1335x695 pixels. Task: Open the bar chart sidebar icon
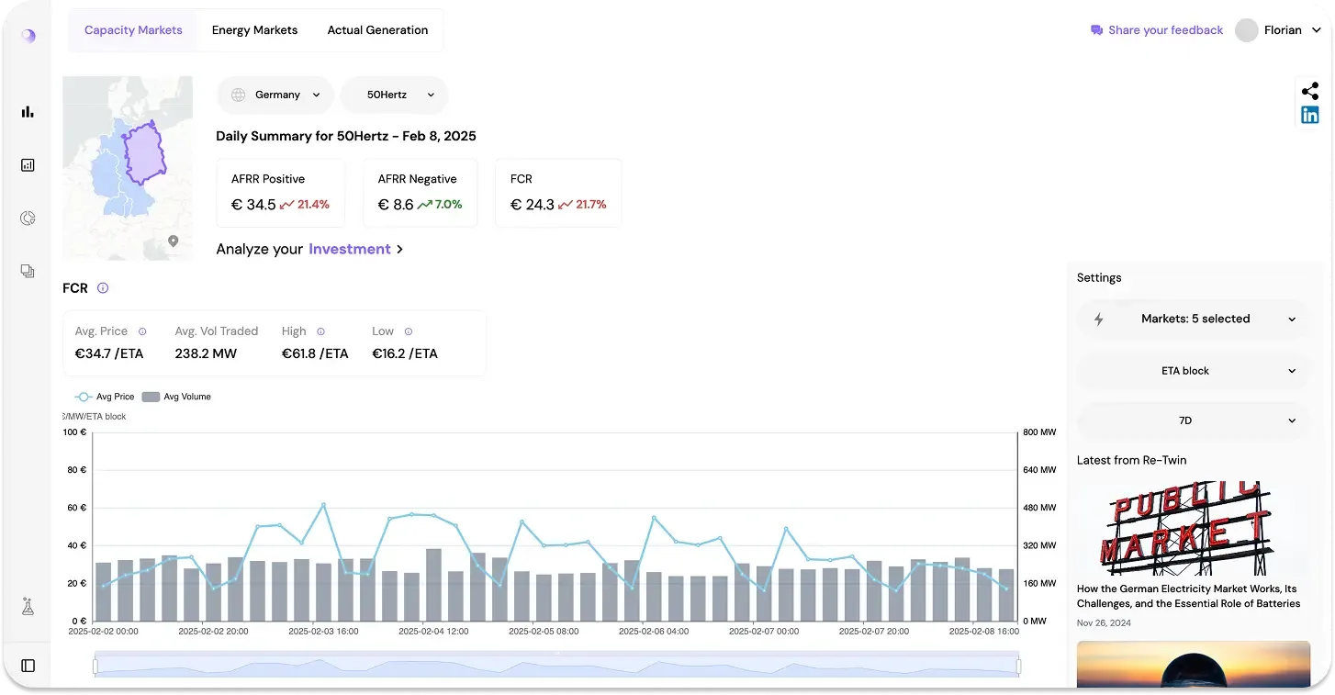(28, 112)
